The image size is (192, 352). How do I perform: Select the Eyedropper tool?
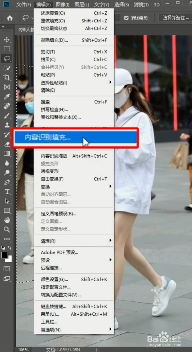[x=7, y=97]
